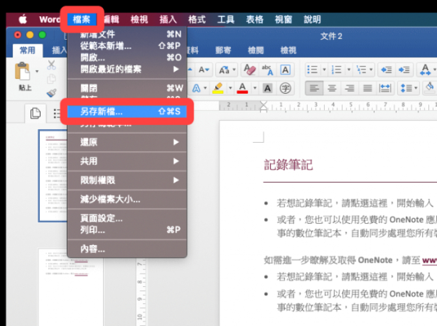The height and width of the screenshot is (326, 437).
Task: Choose 開啟... from the file menu
Action: 127,57
